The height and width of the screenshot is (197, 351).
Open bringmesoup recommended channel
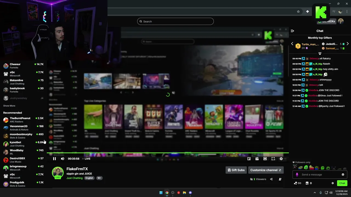coord(23,168)
